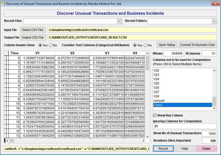Click the pink Close button

206,149
